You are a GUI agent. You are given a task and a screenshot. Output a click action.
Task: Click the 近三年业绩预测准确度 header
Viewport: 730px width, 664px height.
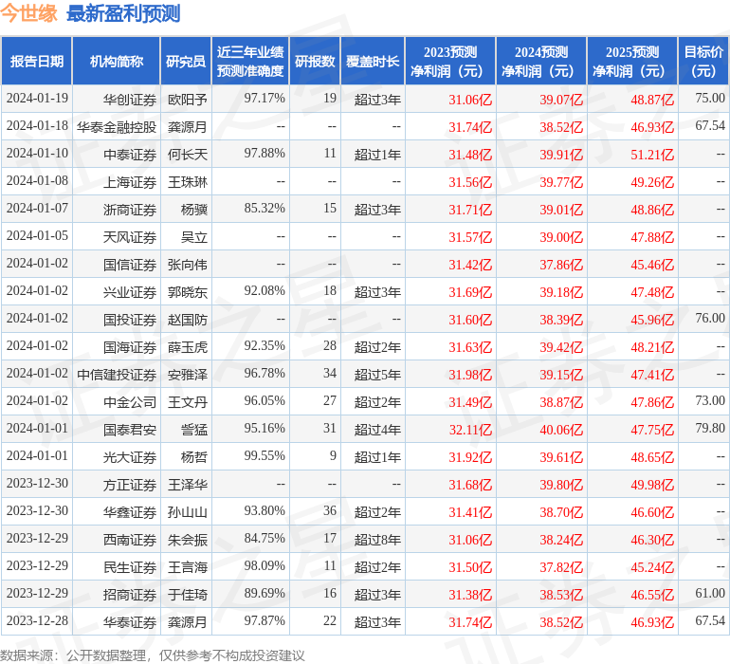[x=250, y=61]
